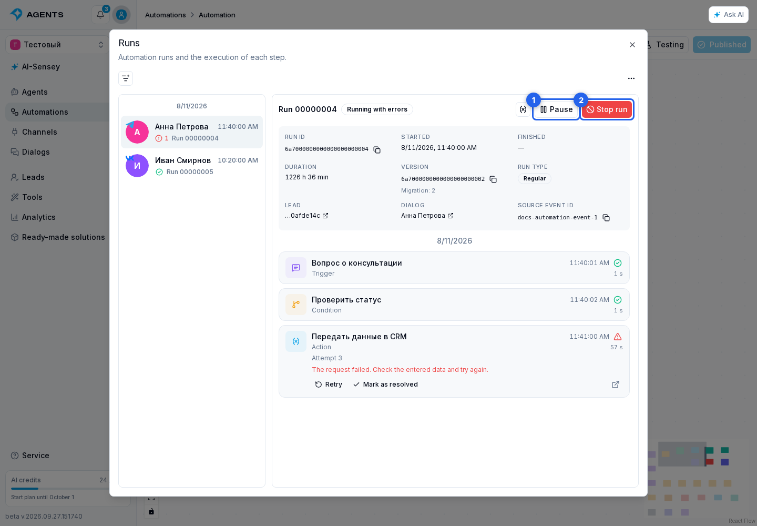Expand the Тестовый workspace selector
The height and width of the screenshot is (526, 757).
(57, 45)
